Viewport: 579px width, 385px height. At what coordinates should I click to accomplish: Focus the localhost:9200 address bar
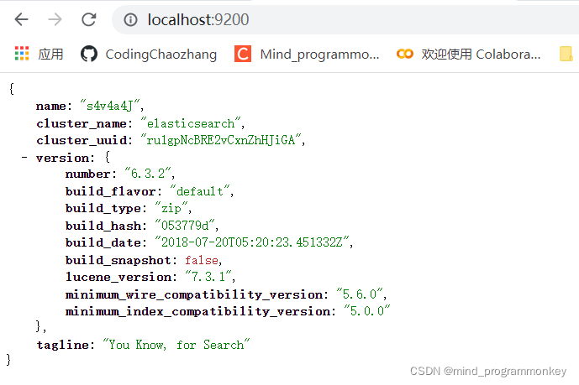(x=345, y=20)
